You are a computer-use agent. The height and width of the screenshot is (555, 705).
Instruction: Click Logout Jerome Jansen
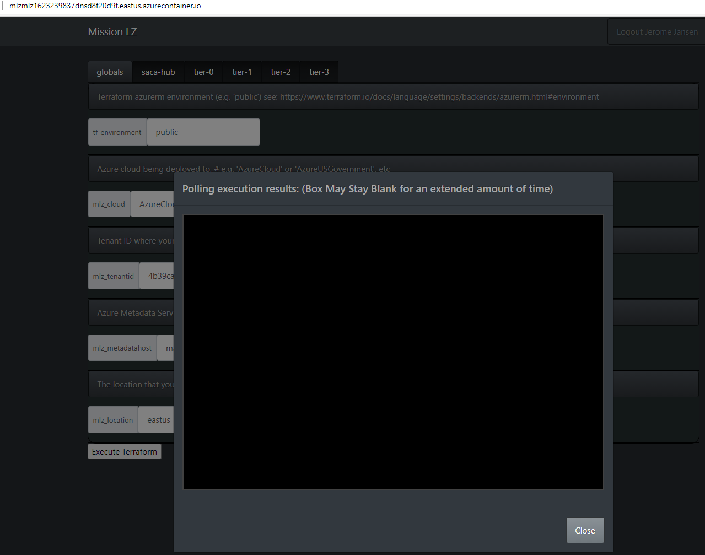[656, 31]
